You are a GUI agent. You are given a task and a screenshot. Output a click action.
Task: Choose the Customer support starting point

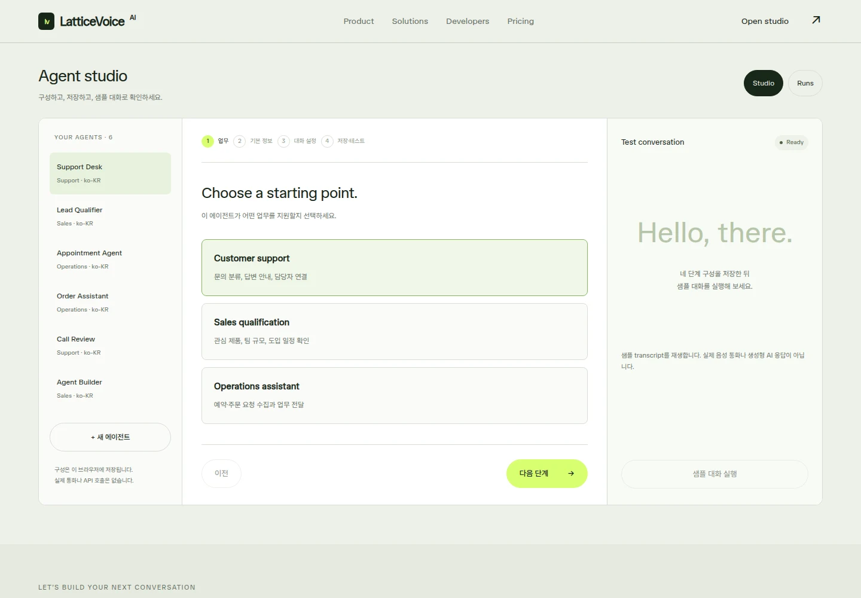(395, 267)
